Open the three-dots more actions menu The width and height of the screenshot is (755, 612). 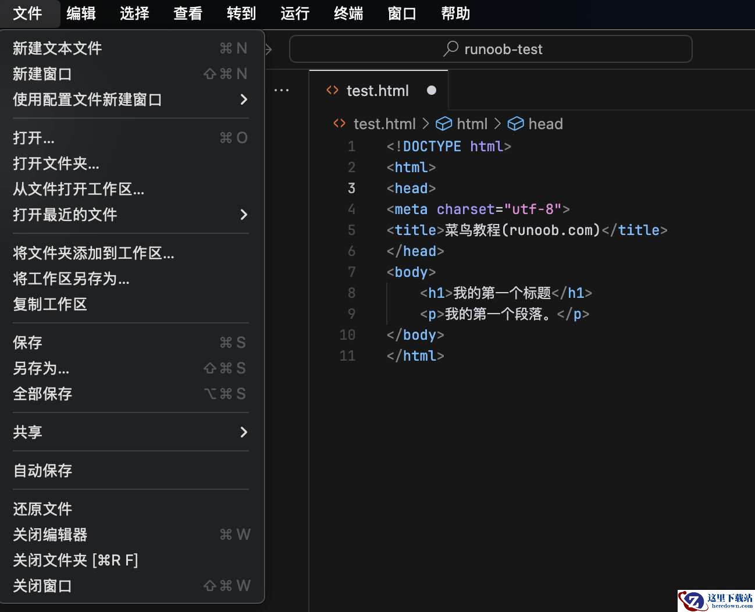coord(282,90)
